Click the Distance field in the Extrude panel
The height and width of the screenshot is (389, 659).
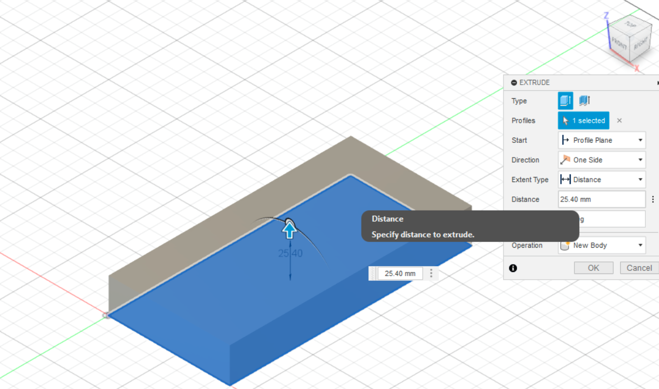601,199
